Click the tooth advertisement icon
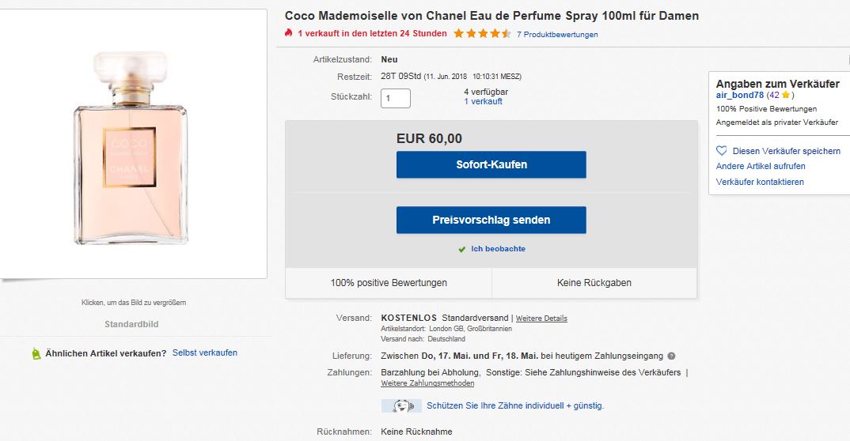The image size is (850, 441). (401, 405)
